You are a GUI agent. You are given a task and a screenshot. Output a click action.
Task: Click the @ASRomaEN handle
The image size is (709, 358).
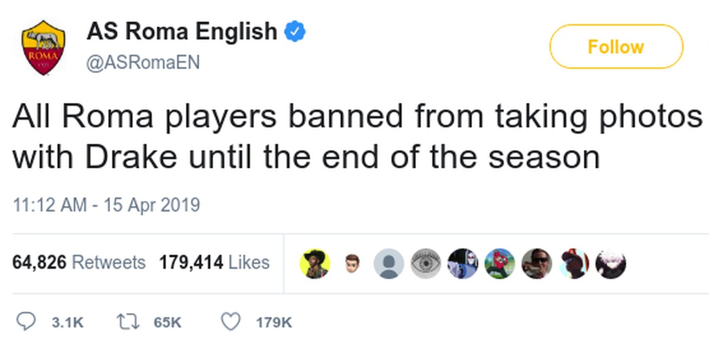144,62
